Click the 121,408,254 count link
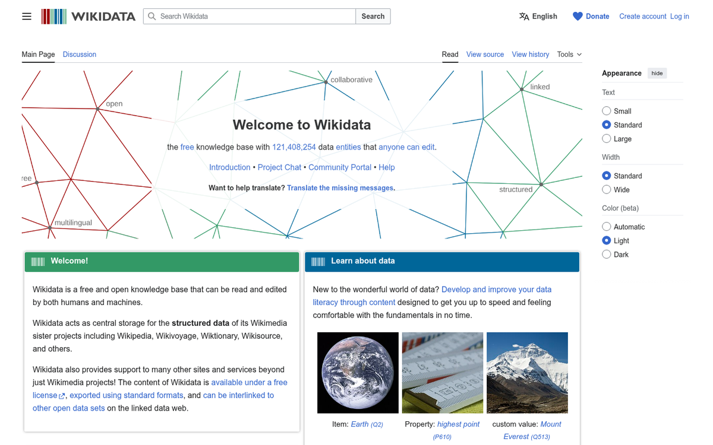The image size is (713, 445). click(294, 147)
